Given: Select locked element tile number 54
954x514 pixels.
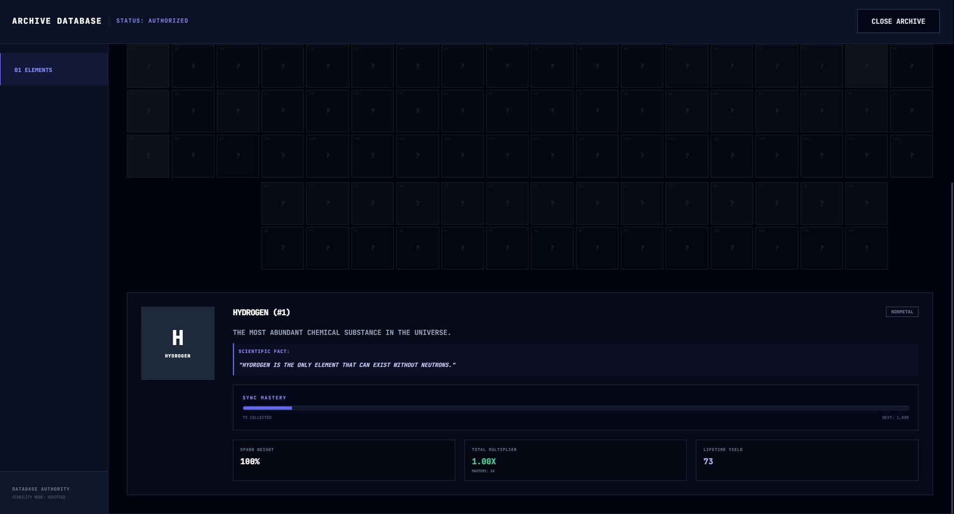Looking at the screenshot, I should [911, 66].
